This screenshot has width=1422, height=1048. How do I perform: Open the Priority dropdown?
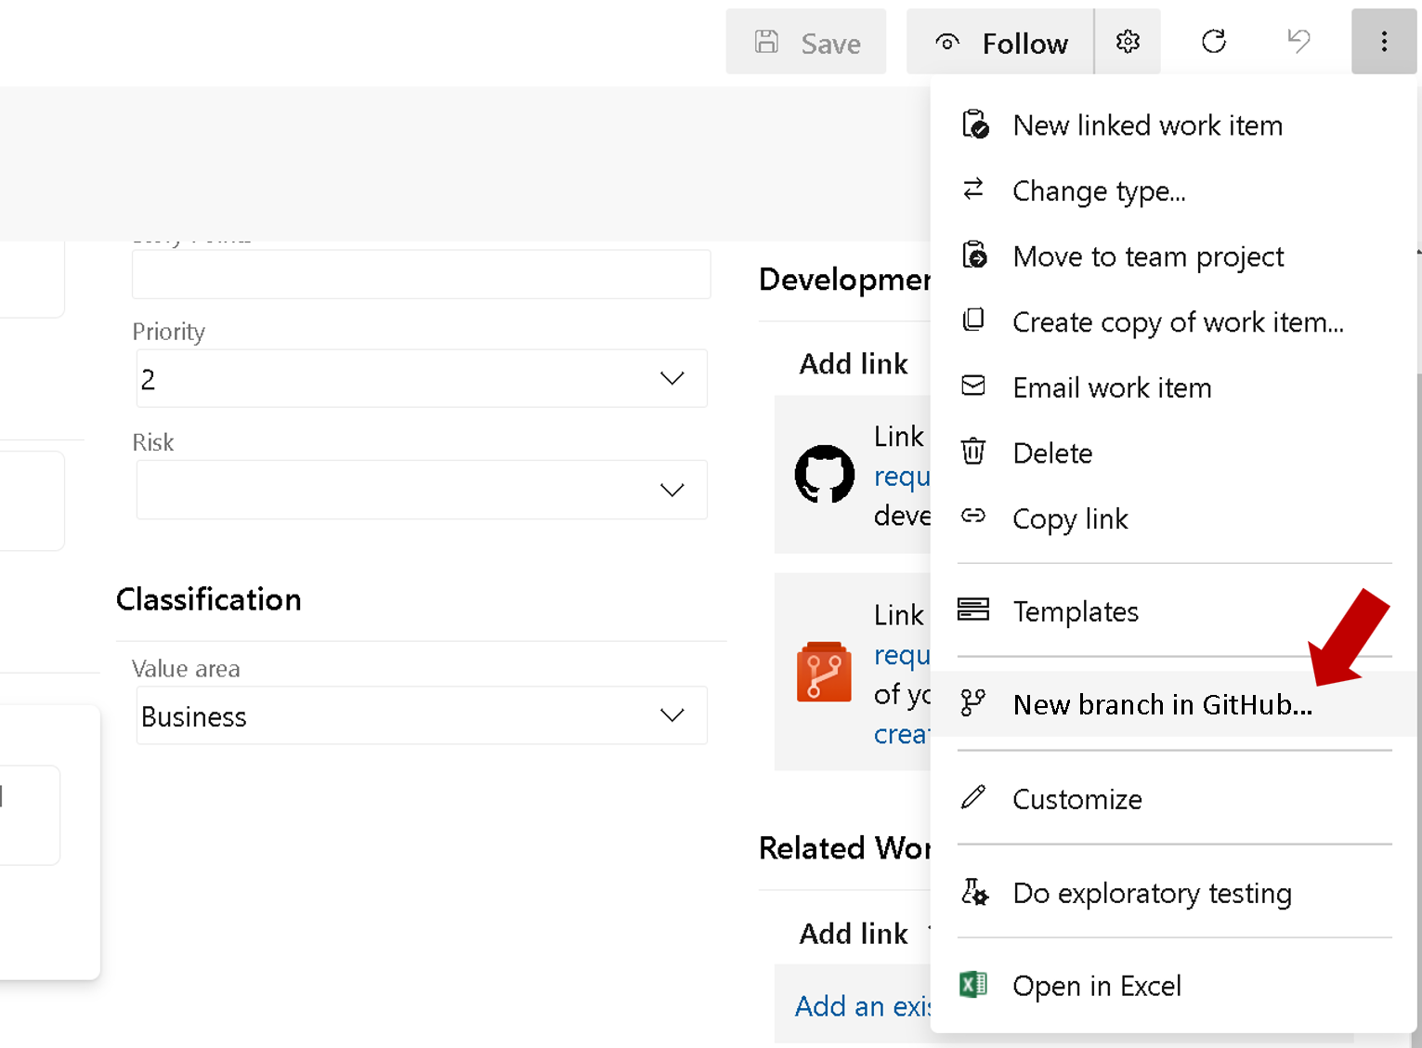pos(421,378)
